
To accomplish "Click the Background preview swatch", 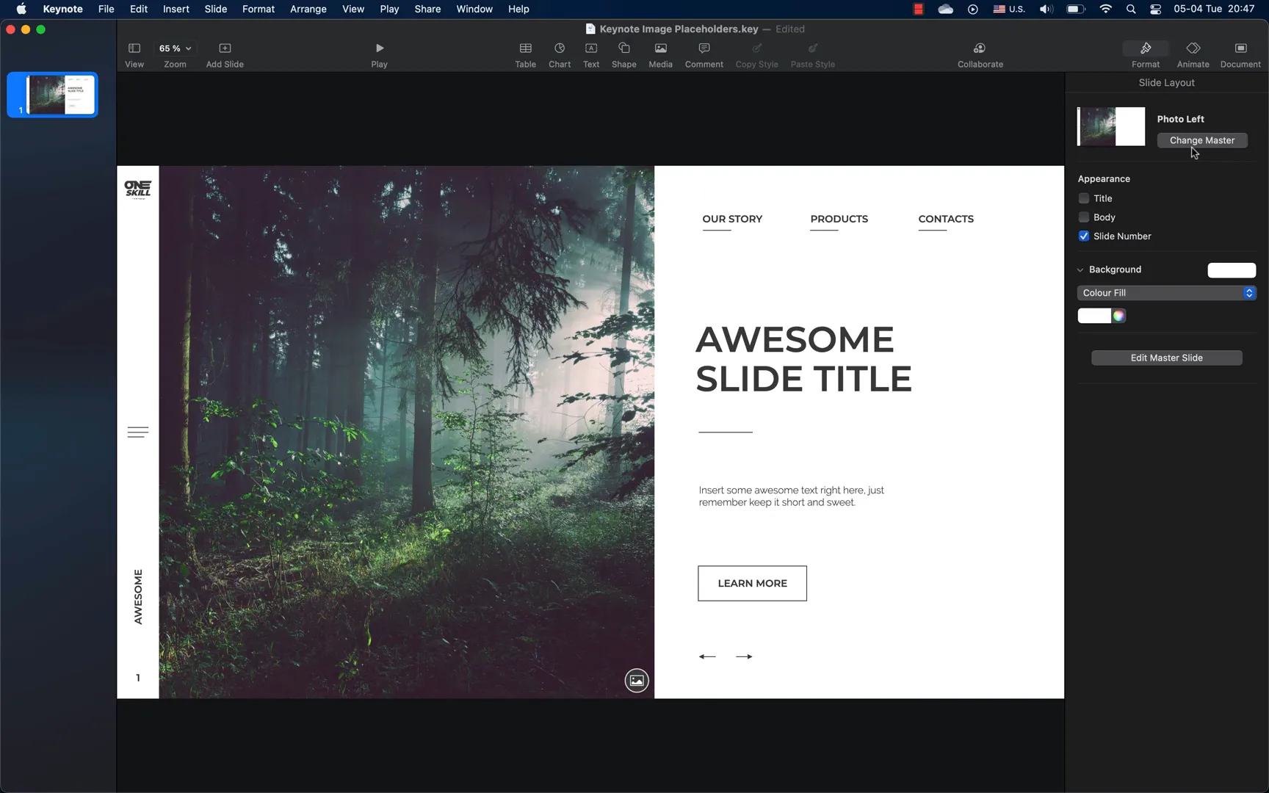I will pos(1232,270).
